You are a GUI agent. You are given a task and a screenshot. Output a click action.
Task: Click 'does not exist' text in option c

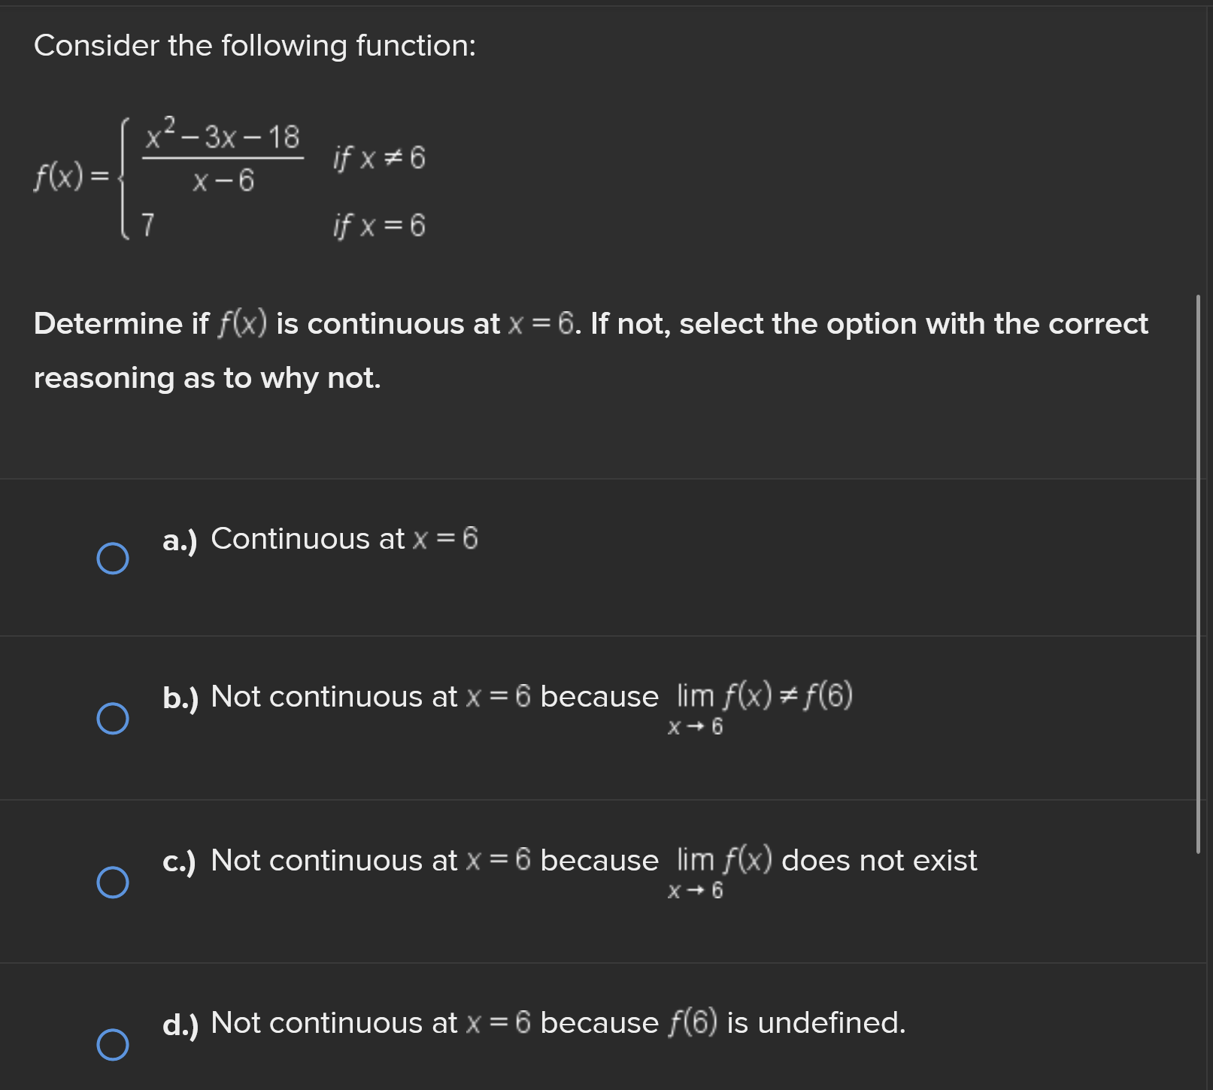(x=879, y=860)
